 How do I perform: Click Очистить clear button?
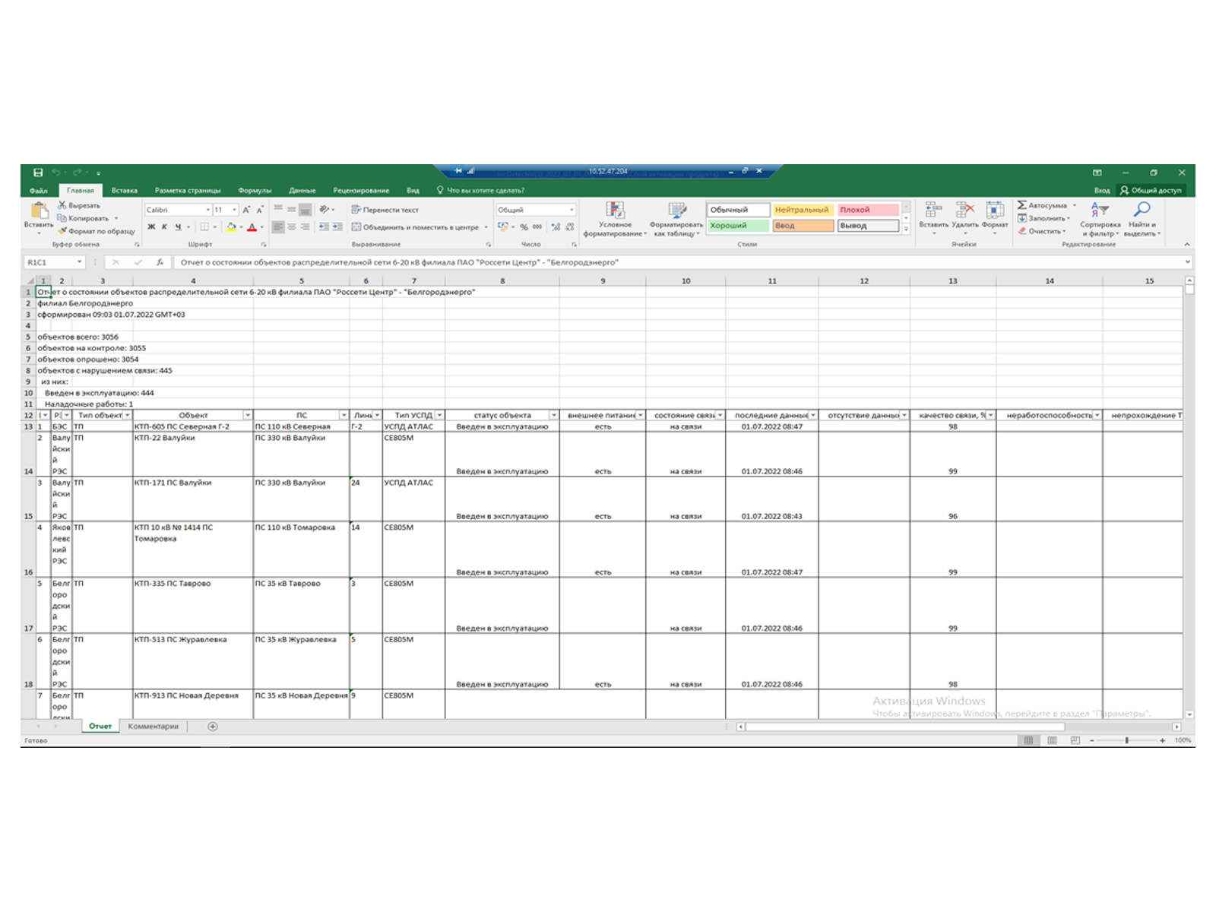[x=1042, y=231]
